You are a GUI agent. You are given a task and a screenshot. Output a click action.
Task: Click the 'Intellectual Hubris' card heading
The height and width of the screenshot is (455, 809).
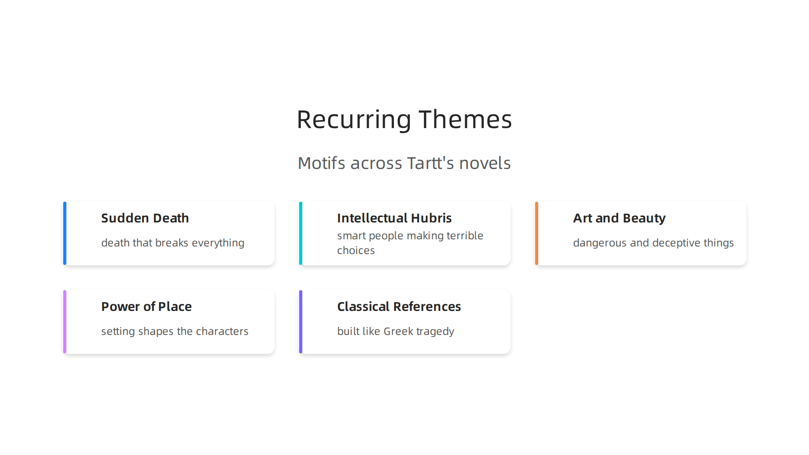coord(394,218)
